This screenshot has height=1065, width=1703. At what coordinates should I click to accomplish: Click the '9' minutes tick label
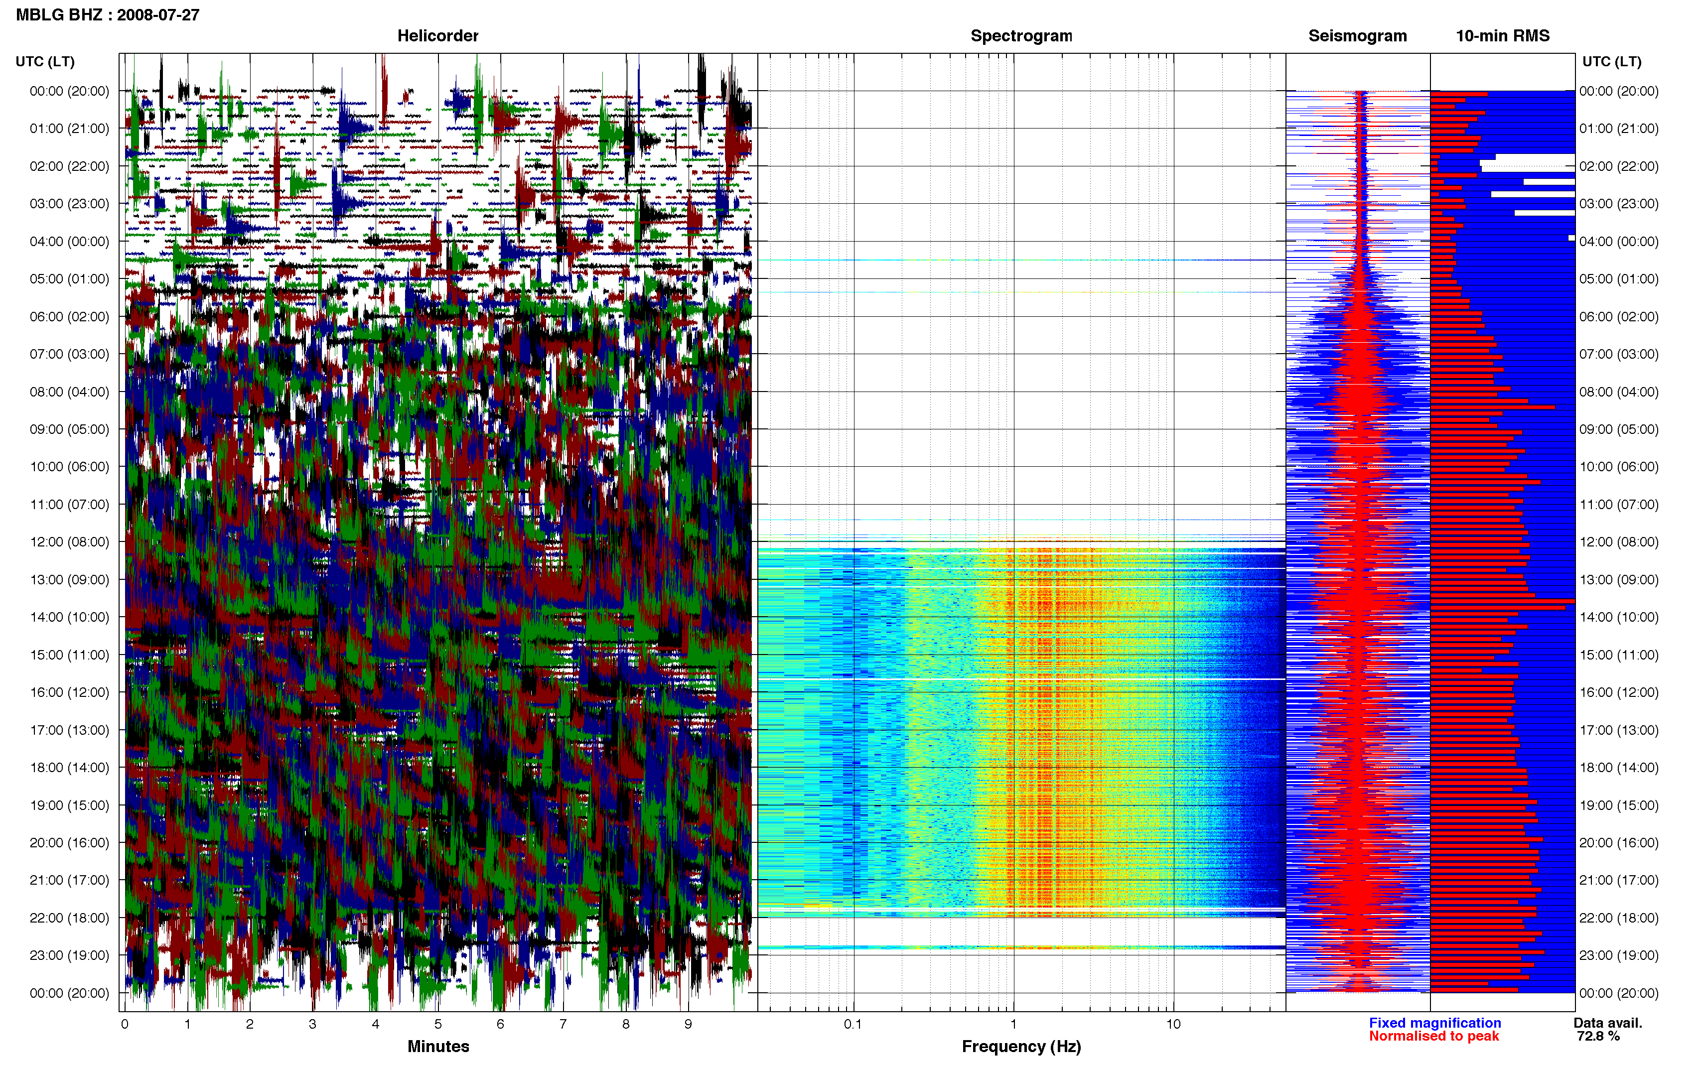coord(688,1024)
